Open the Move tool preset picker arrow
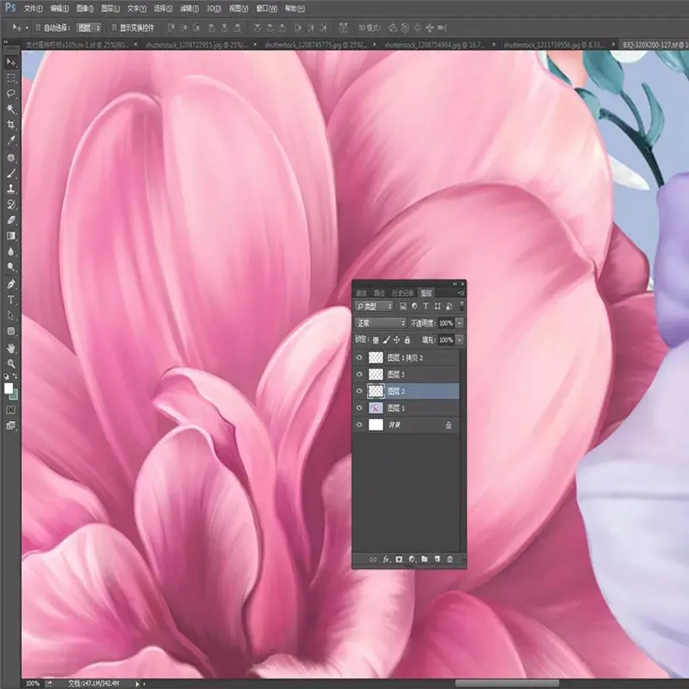 (x=27, y=28)
